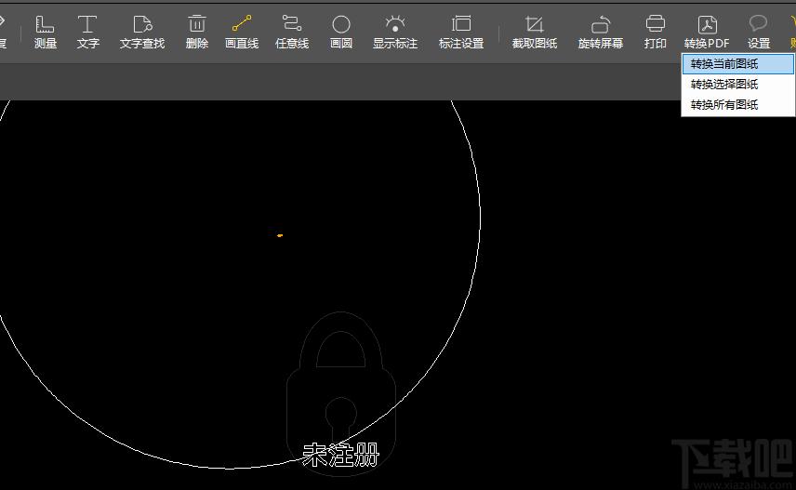Viewport: 796px width, 490px height.
Task: Open the 文字查找 text search tool
Action: point(142,32)
